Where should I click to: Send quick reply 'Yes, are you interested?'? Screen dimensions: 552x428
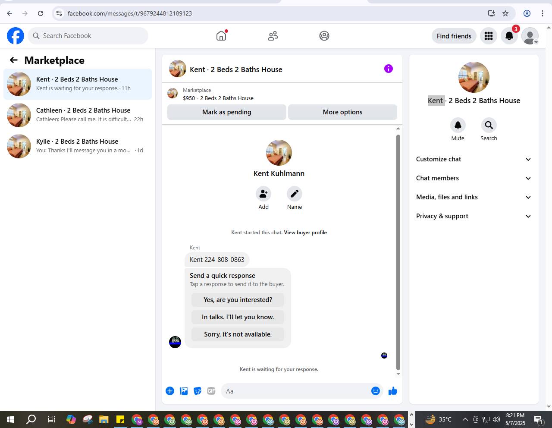(x=238, y=300)
